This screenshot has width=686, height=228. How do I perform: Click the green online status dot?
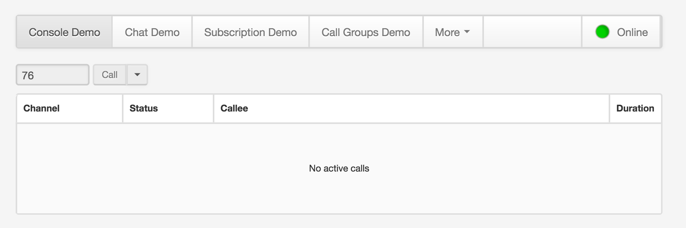pyautogui.click(x=602, y=32)
